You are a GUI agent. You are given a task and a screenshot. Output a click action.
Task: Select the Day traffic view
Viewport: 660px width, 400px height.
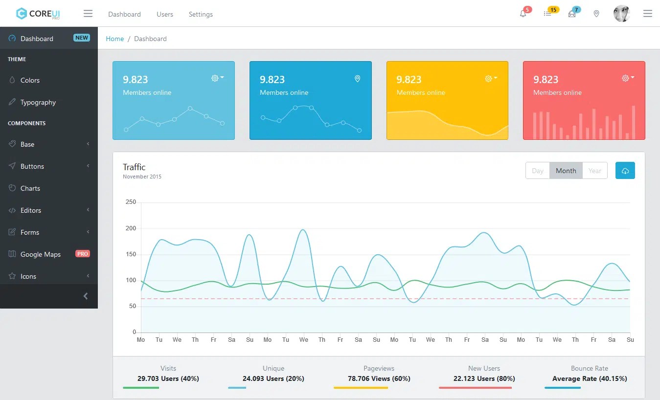click(537, 171)
